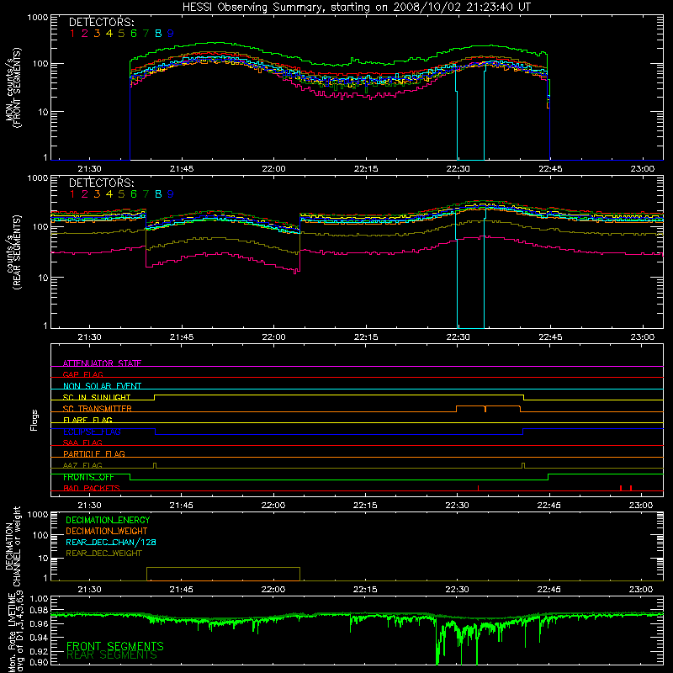
Task: Click the REAR_DEC_WEIGHT legend entry
Action: (x=103, y=554)
